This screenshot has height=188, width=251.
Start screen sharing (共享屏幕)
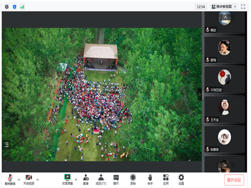pyautogui.click(x=67, y=179)
